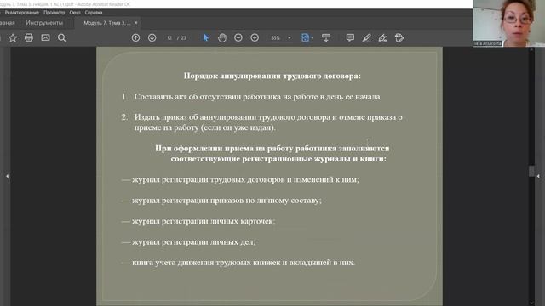
Task: Click line 'книга учета движения трудовых книжек'
Action: 206,263
